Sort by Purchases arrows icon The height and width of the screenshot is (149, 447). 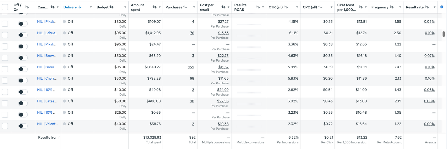tap(185, 7)
